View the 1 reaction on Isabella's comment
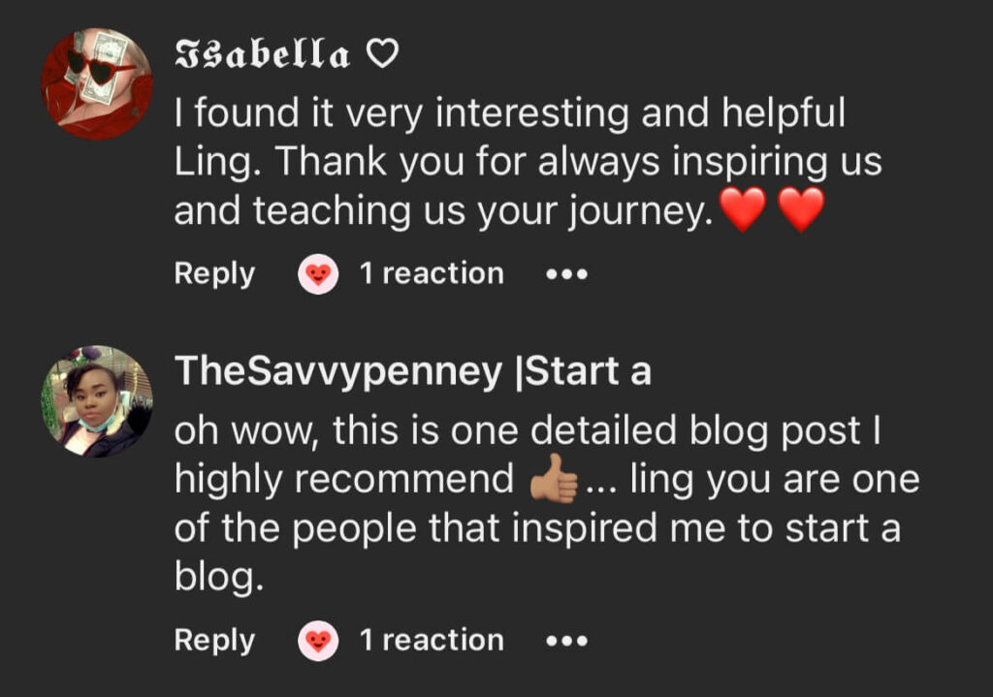993x697 pixels. (x=432, y=274)
